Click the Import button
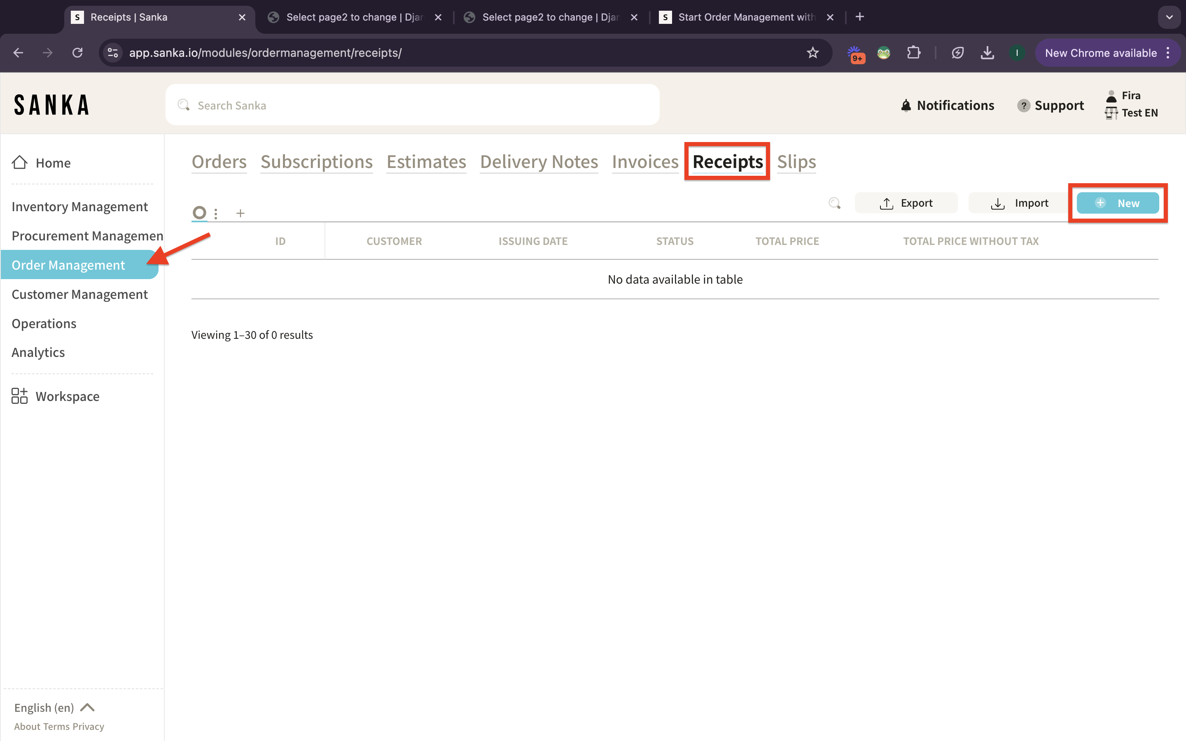This screenshot has width=1186, height=741. (x=1019, y=203)
